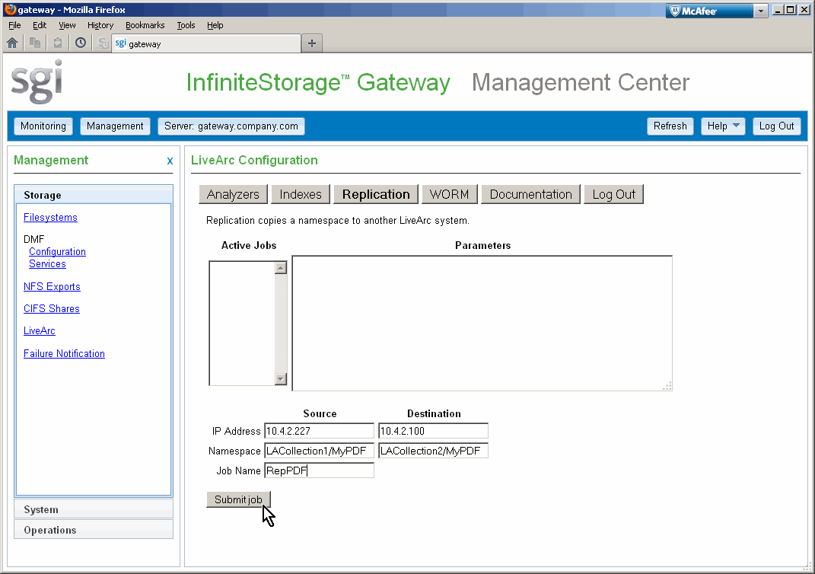This screenshot has height=574, width=815.
Task: Expand the System section
Action: tap(94, 509)
